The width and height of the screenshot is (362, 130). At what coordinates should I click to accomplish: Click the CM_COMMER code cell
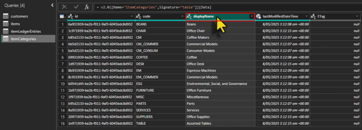(160, 44)
